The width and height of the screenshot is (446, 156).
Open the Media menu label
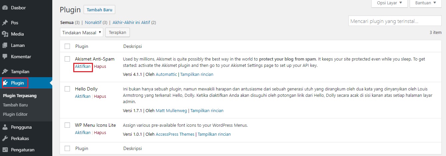(x=17, y=34)
